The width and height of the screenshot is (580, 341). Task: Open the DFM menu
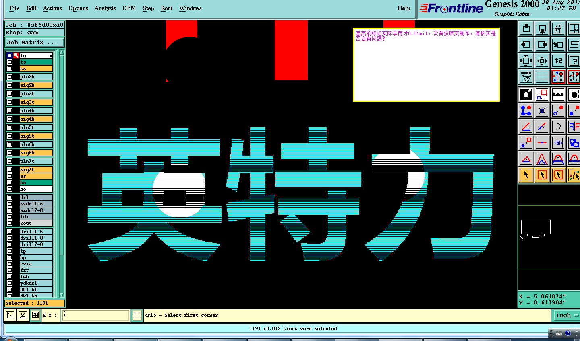129,8
